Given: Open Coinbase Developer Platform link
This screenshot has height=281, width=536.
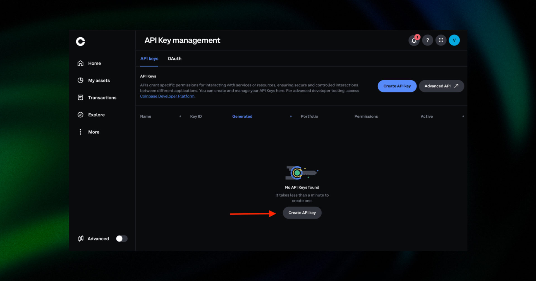Looking at the screenshot, I should point(167,96).
